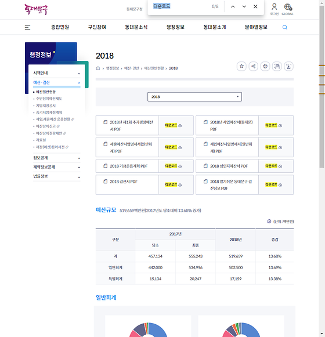Screen dimensions: 325x337
Task: Open the 분야별정보 menu
Action: tap(256, 27)
